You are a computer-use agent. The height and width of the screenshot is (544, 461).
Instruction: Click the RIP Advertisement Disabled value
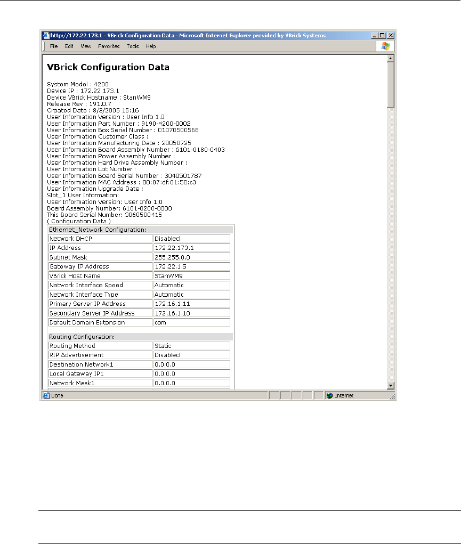pos(192,355)
